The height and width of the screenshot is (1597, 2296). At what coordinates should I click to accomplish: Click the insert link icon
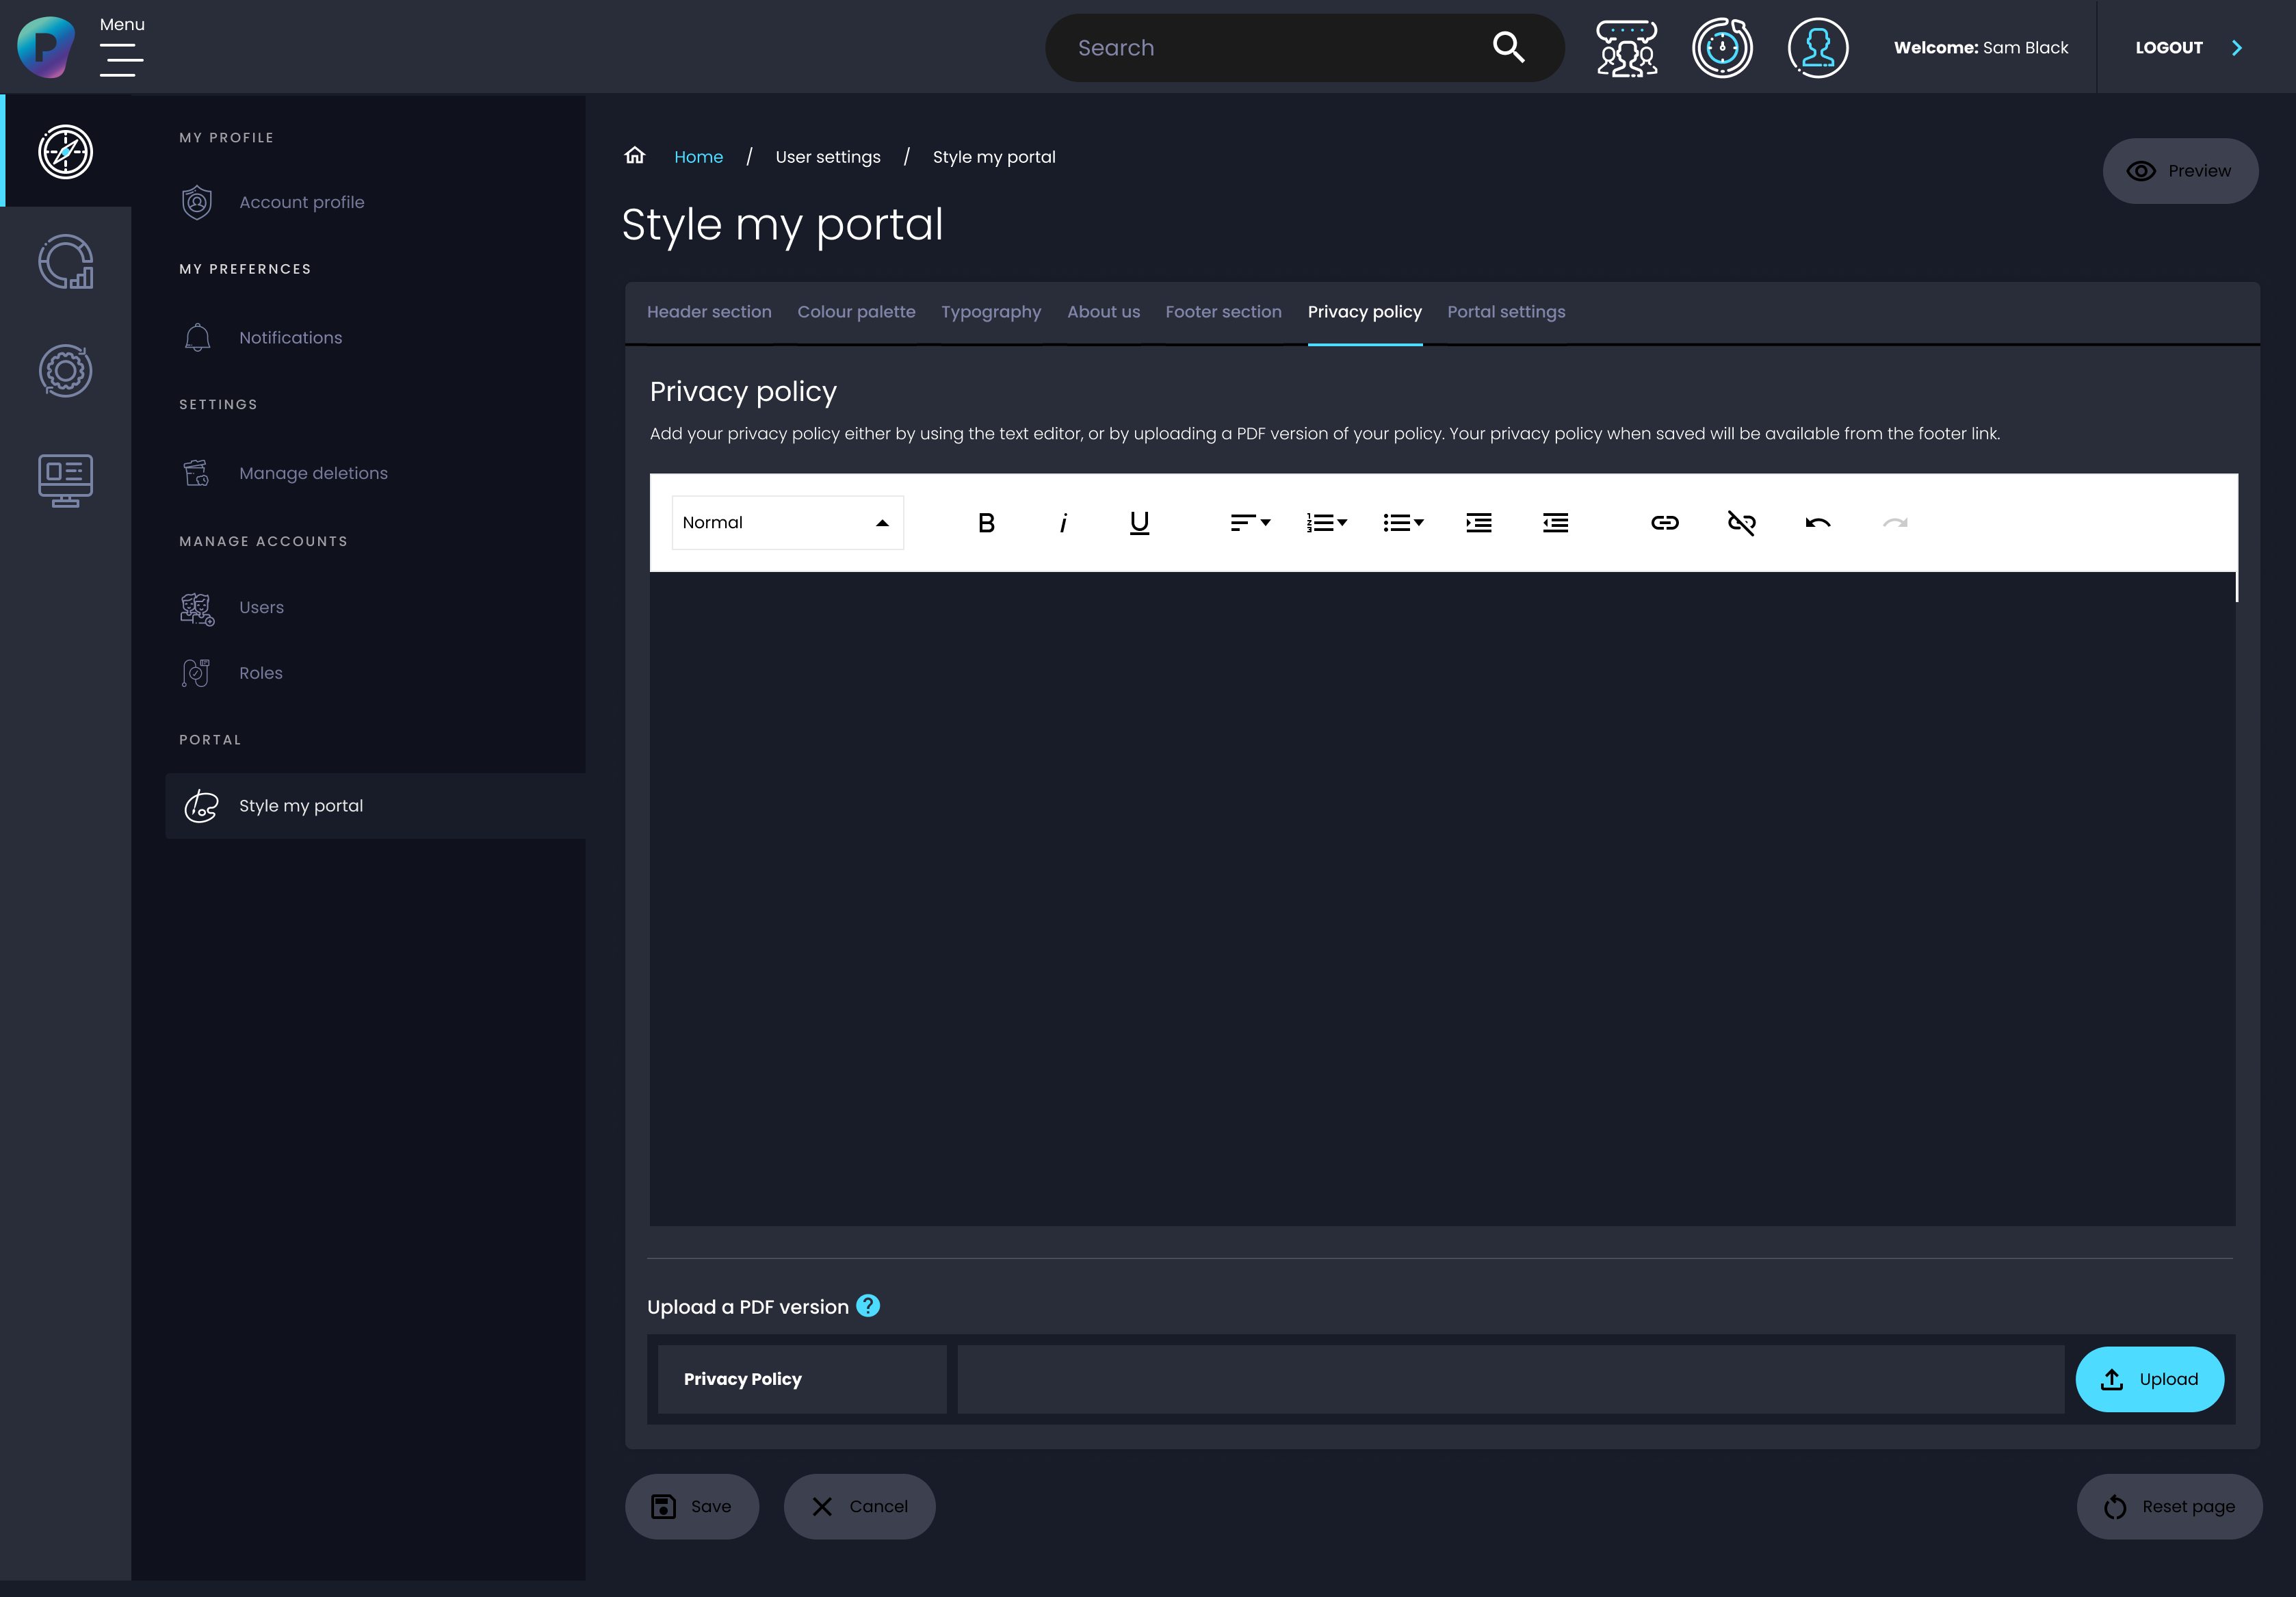click(x=1664, y=523)
